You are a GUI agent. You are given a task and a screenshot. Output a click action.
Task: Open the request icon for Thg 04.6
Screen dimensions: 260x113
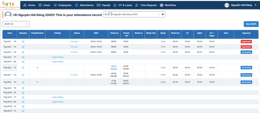(x=23, y=67)
